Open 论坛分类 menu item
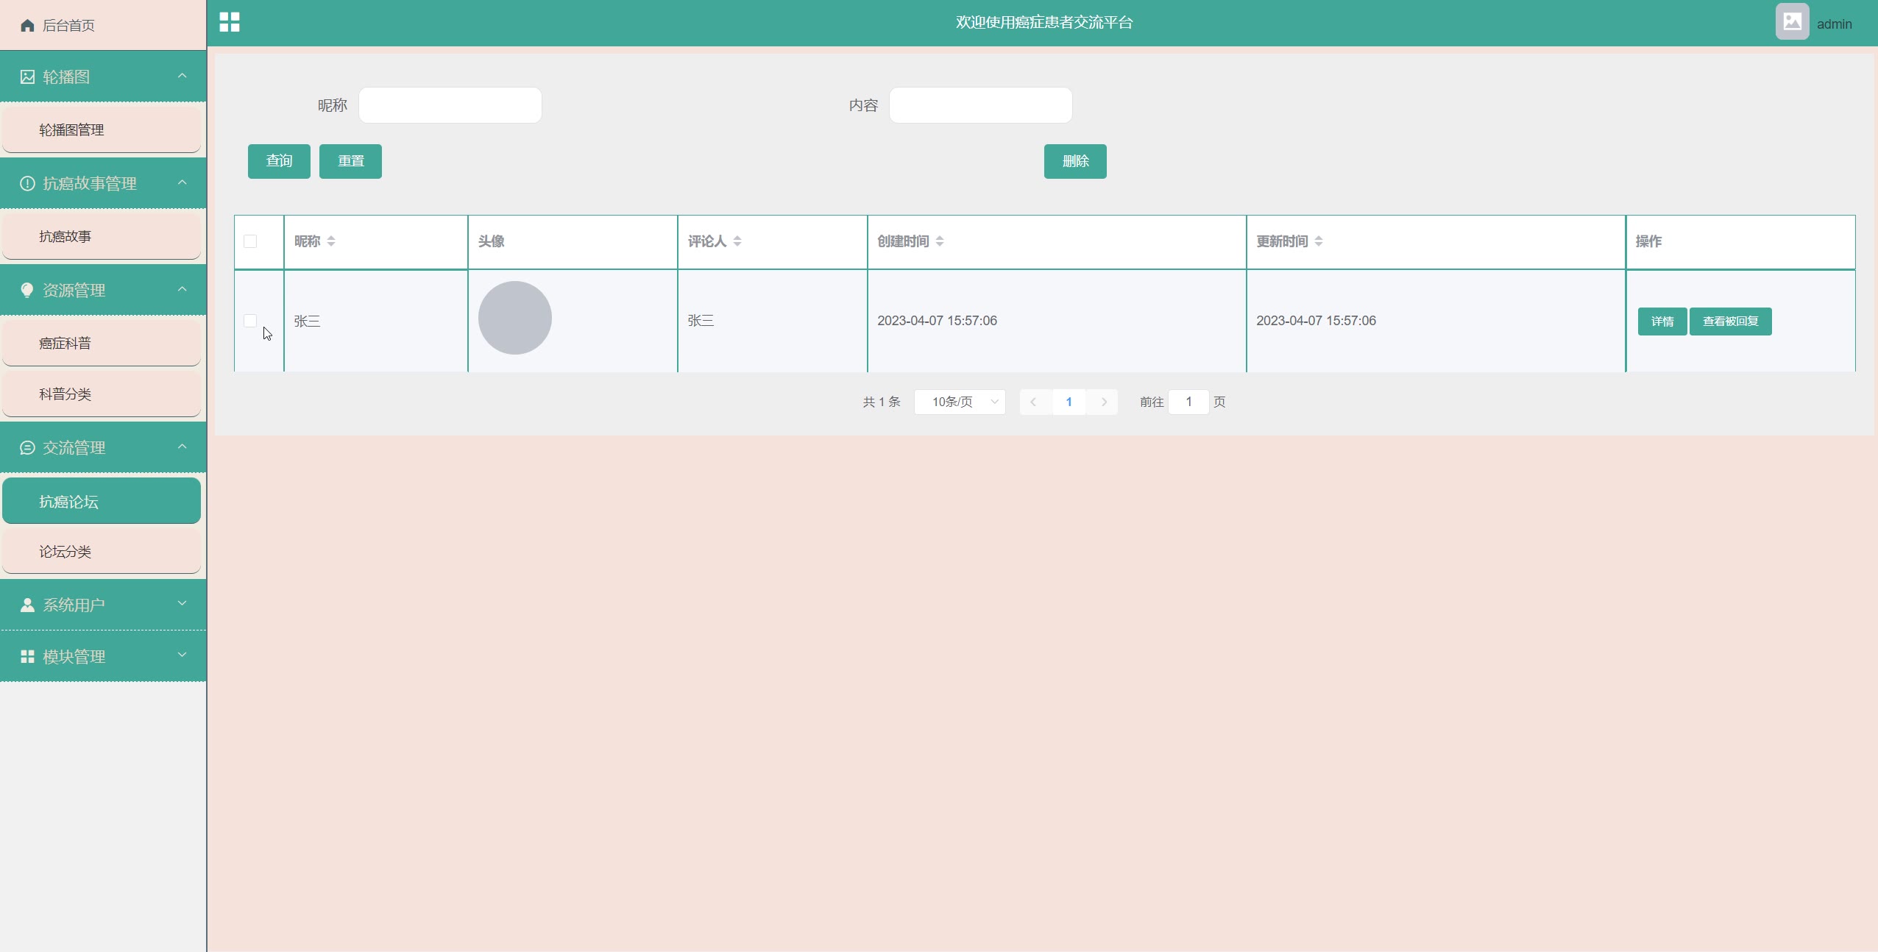Screen dimensions: 1878x952 [102, 551]
